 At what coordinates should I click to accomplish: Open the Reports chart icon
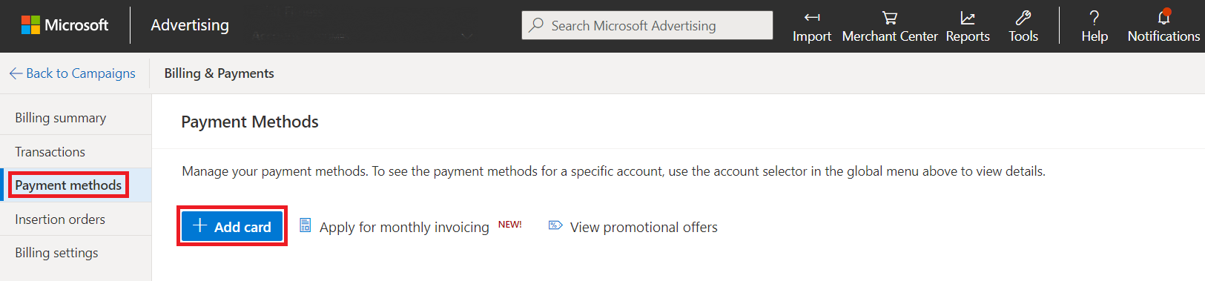(x=968, y=18)
